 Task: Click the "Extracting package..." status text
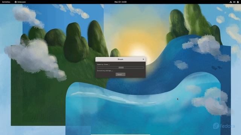point(105,71)
